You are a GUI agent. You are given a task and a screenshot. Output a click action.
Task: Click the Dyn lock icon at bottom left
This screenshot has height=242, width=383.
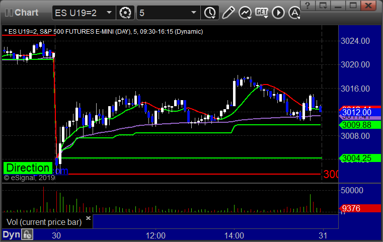(x=27, y=234)
